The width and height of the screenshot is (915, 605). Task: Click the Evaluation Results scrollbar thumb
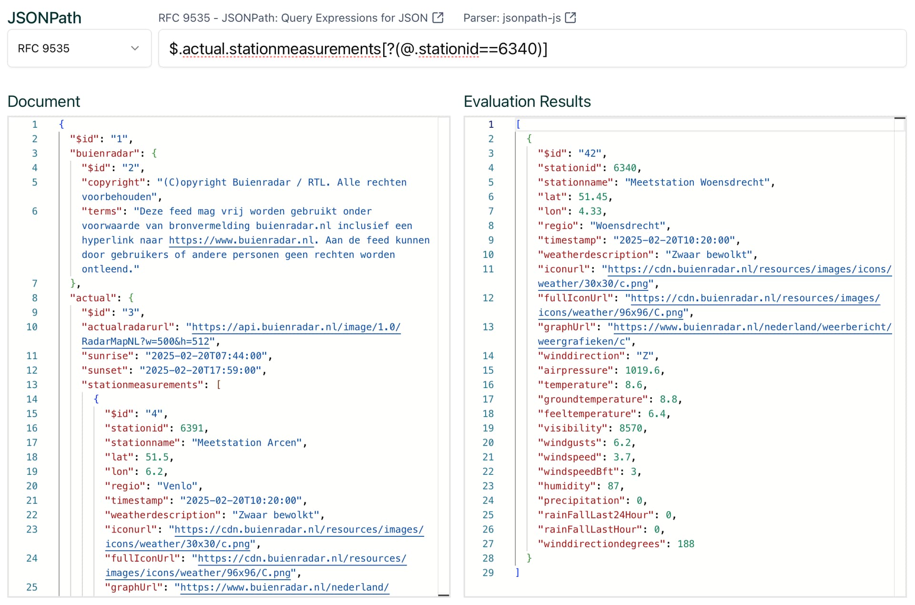(900, 118)
